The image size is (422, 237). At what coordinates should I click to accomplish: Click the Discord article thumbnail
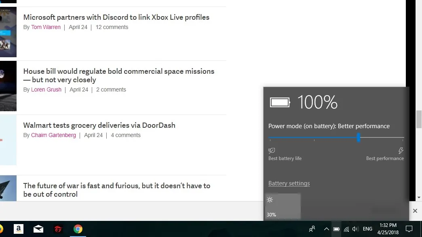coord(8,32)
